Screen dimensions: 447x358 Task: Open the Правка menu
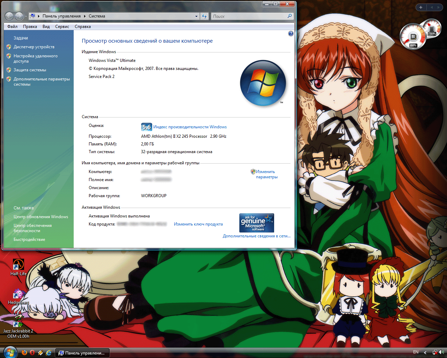pyautogui.click(x=30, y=27)
